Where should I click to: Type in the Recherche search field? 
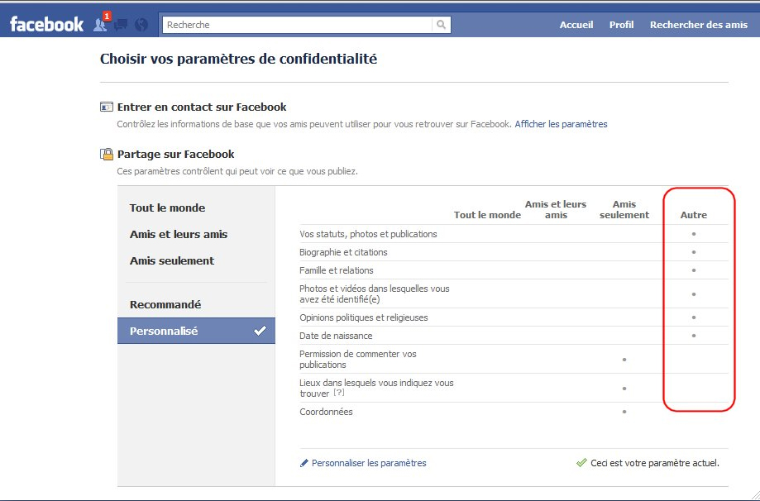298,25
